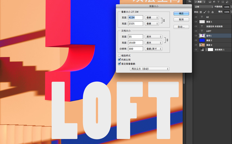The height and width of the screenshot is (144, 232).
Task: Click document size constrain link icon
Action: 167,40
